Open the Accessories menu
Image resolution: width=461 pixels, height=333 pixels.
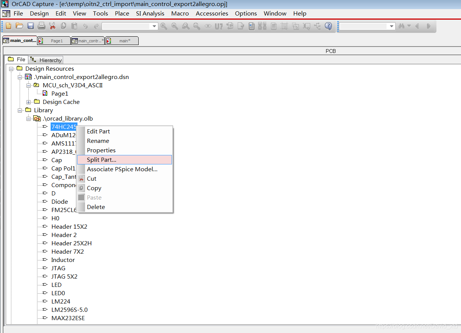click(212, 13)
